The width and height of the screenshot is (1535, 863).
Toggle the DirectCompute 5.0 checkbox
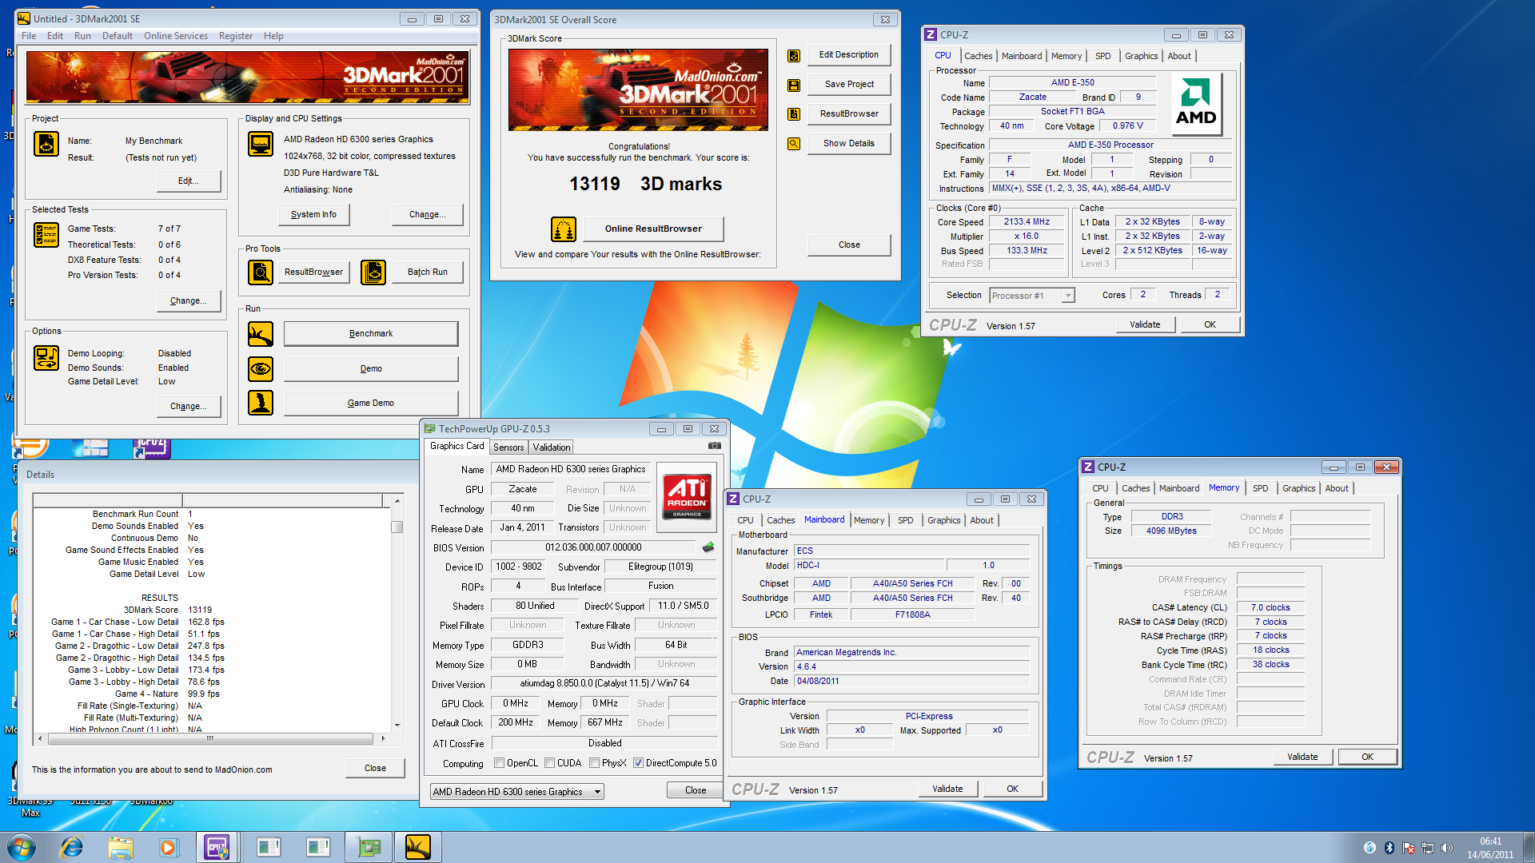coord(638,763)
